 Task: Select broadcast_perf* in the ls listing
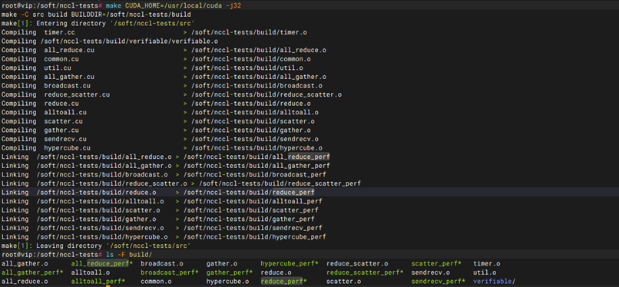click(170, 272)
